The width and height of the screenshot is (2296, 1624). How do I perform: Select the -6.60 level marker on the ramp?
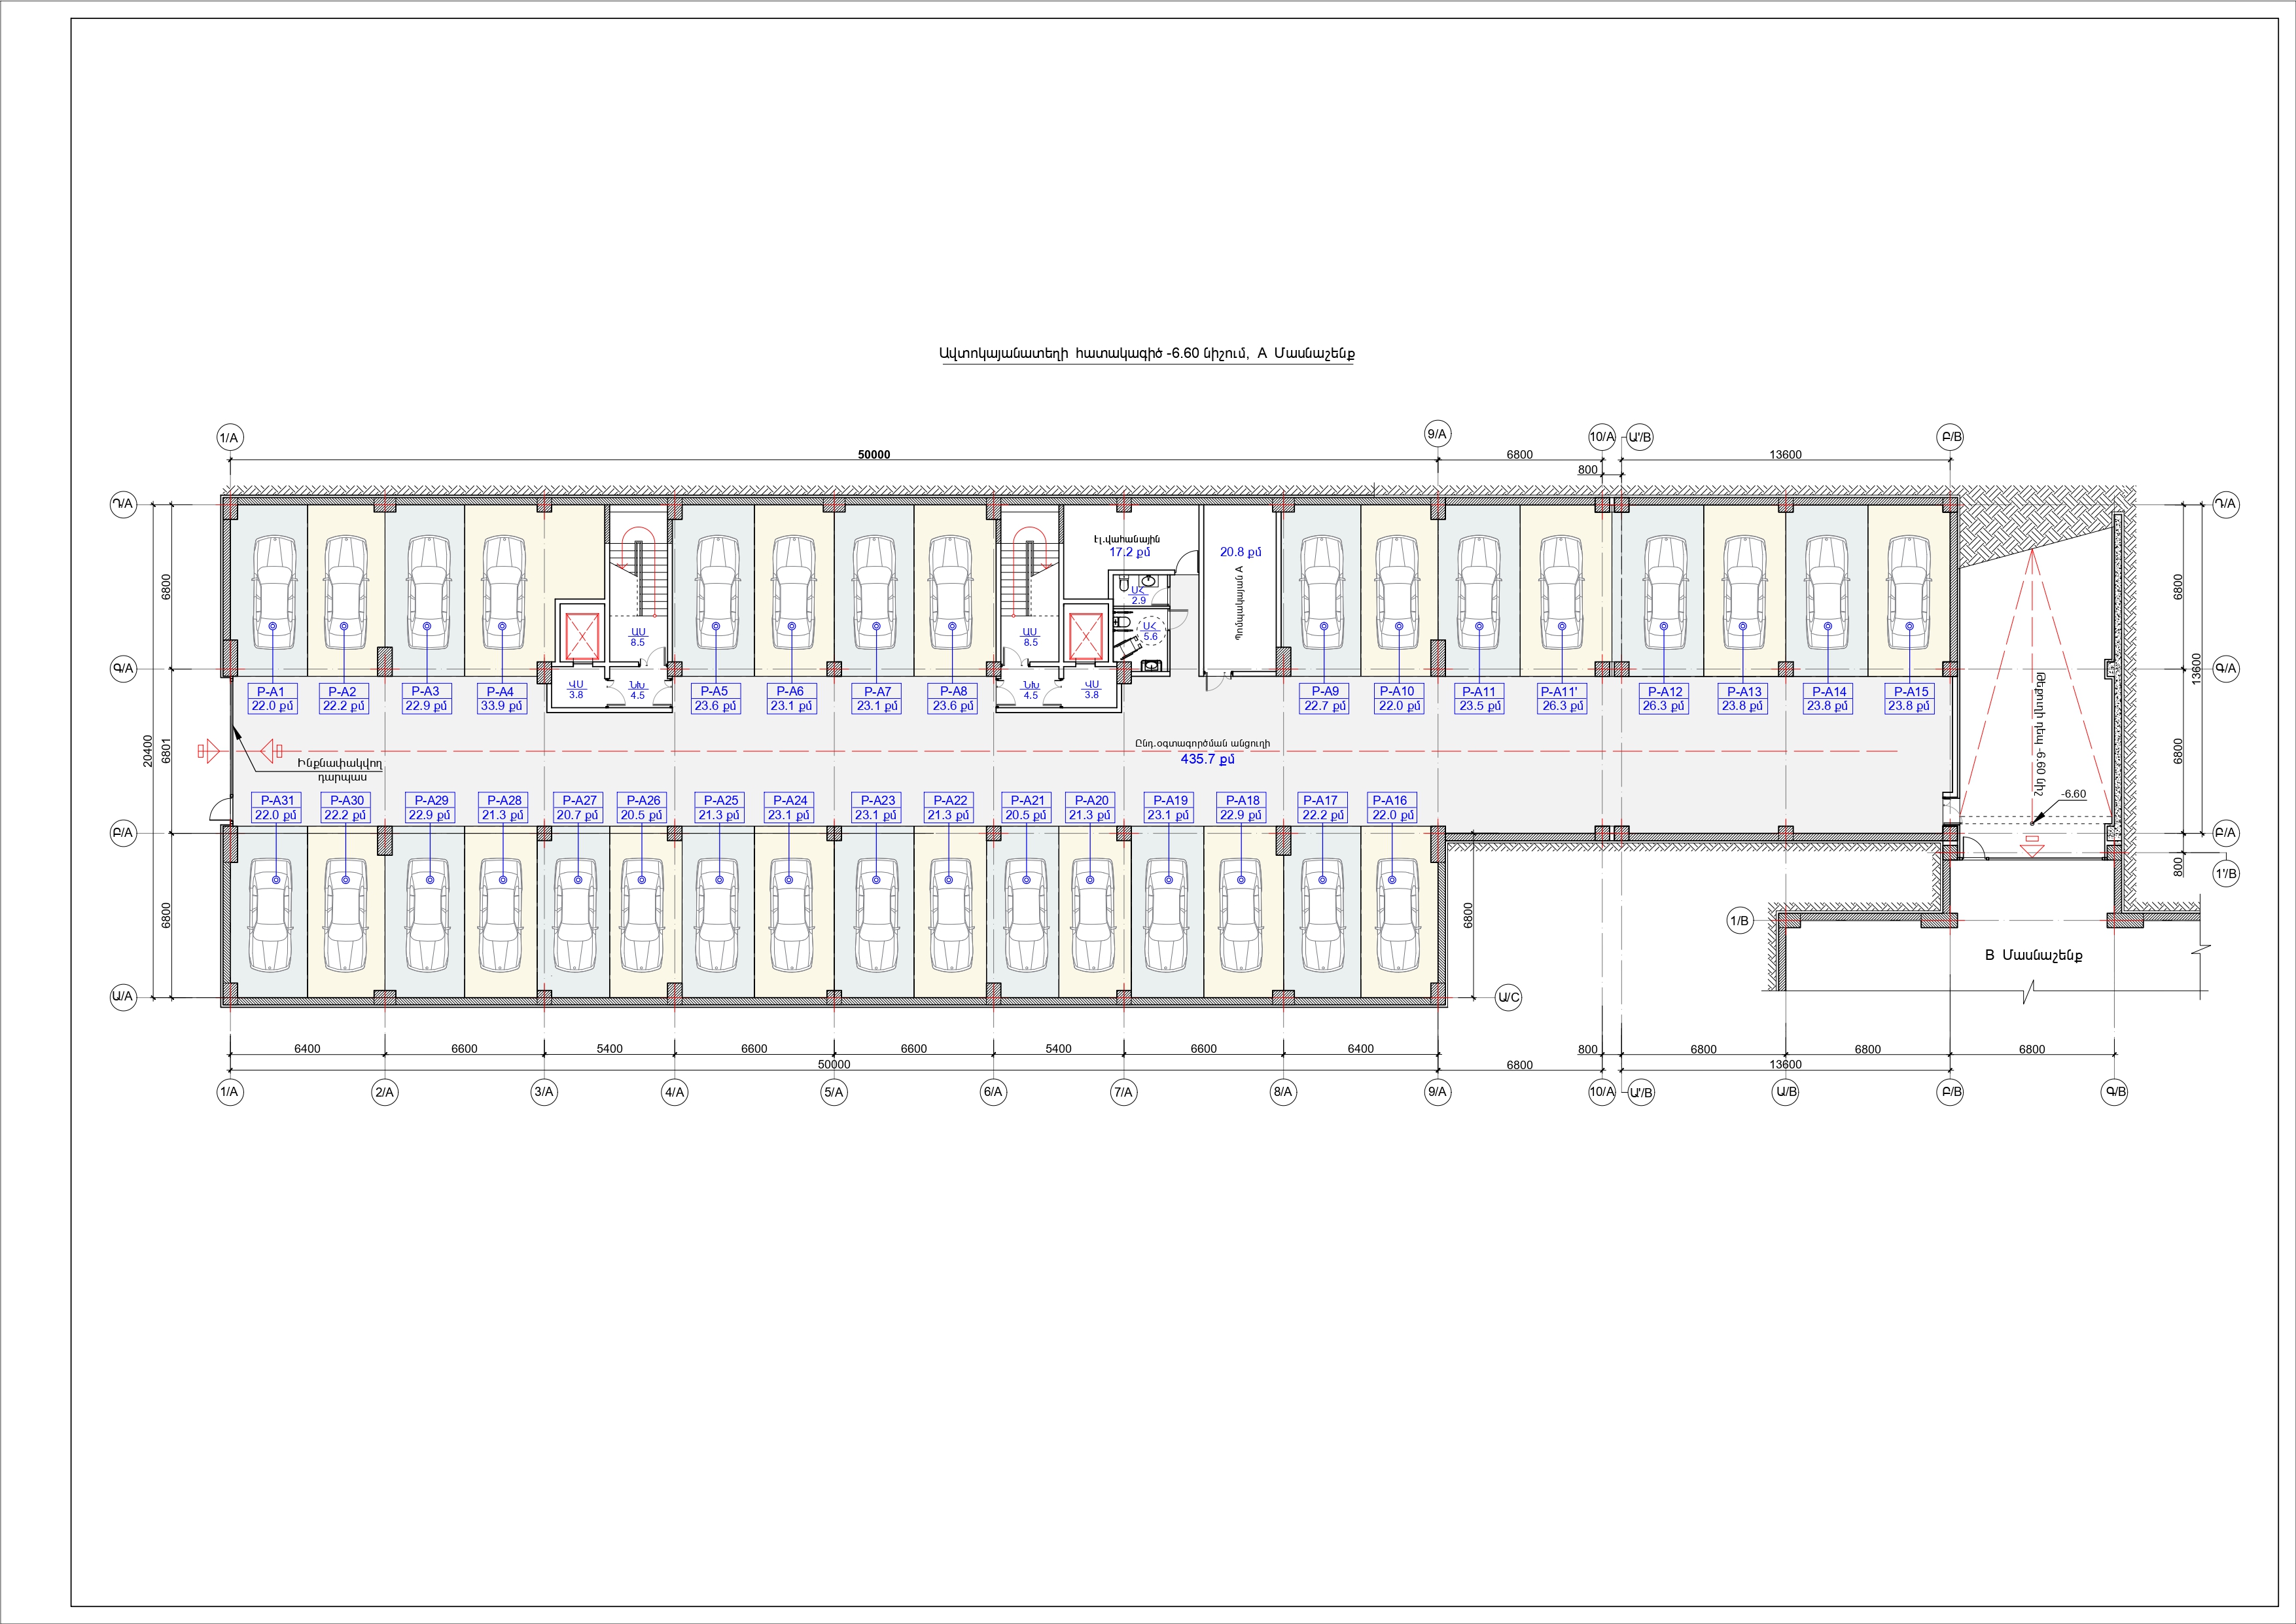pos(2073,795)
